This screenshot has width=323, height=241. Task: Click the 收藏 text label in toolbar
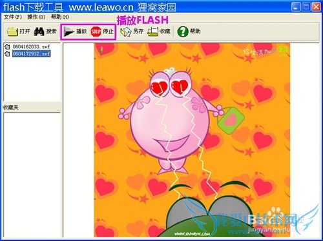coord(165,32)
